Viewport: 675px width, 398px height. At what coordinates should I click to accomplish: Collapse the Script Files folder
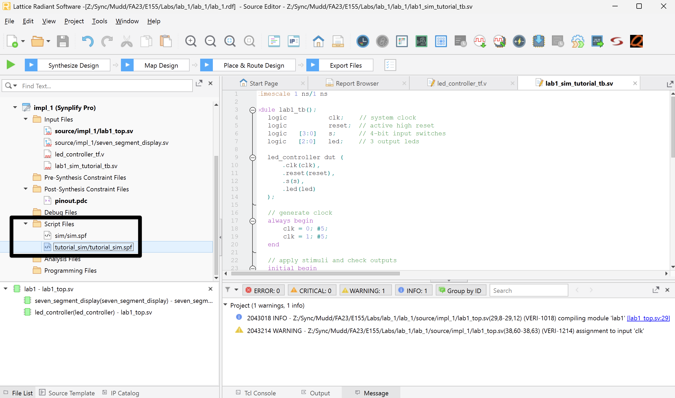click(26, 224)
